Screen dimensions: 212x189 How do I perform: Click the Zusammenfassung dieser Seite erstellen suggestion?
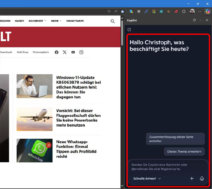pos(175,139)
